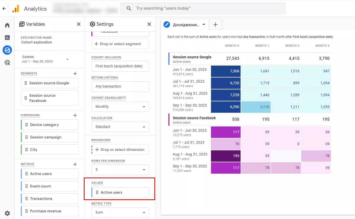The width and height of the screenshot is (355, 219).
Task: Click the Cohort Inclusion section label
Action: (106, 57)
